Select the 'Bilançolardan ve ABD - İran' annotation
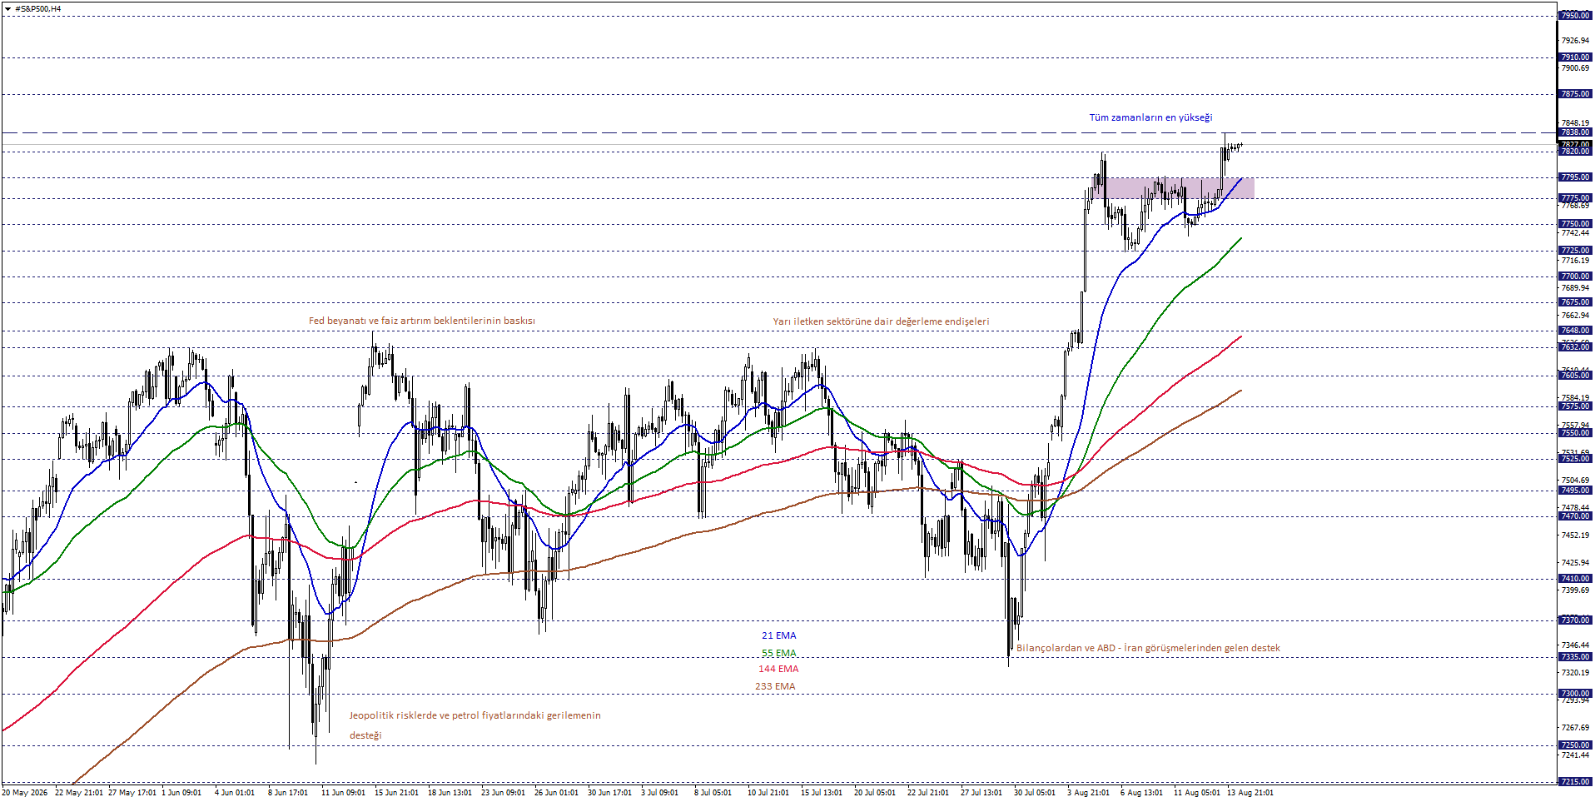1595x802 pixels. tap(1148, 648)
